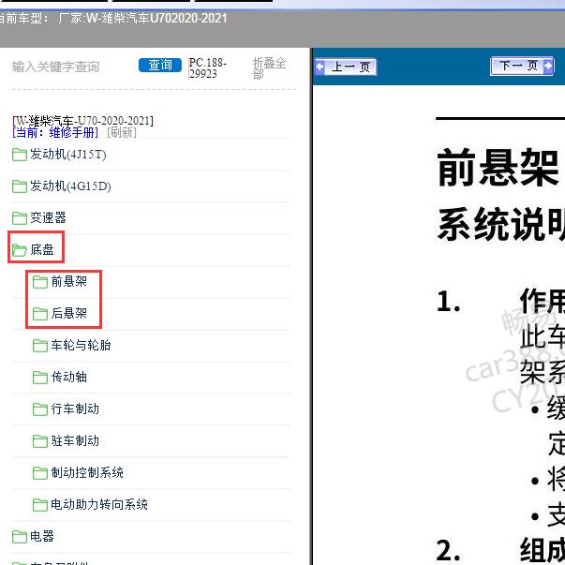Viewport: 565px width, 565px height.
Task: Click folder icon beside 电动助力转向系统
Action: click(x=40, y=504)
